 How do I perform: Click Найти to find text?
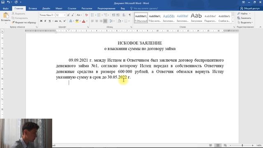[243, 14]
